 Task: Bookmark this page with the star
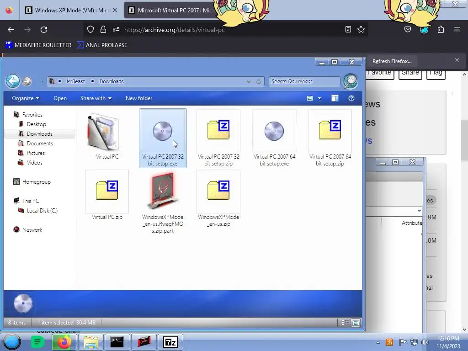[x=361, y=29]
